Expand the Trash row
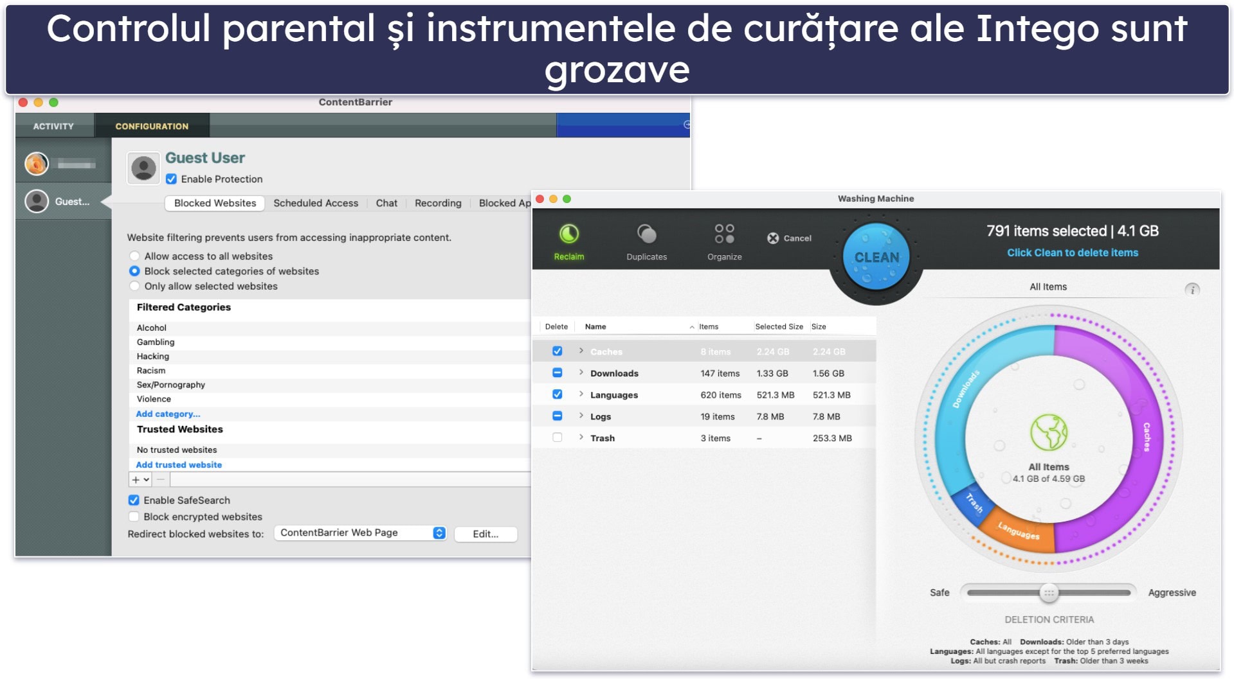Image resolution: width=1234 pixels, height=679 pixels. pyautogui.click(x=581, y=437)
